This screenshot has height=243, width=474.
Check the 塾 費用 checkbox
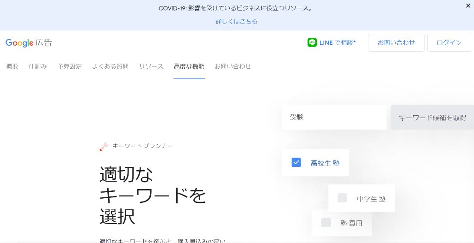[326, 223]
